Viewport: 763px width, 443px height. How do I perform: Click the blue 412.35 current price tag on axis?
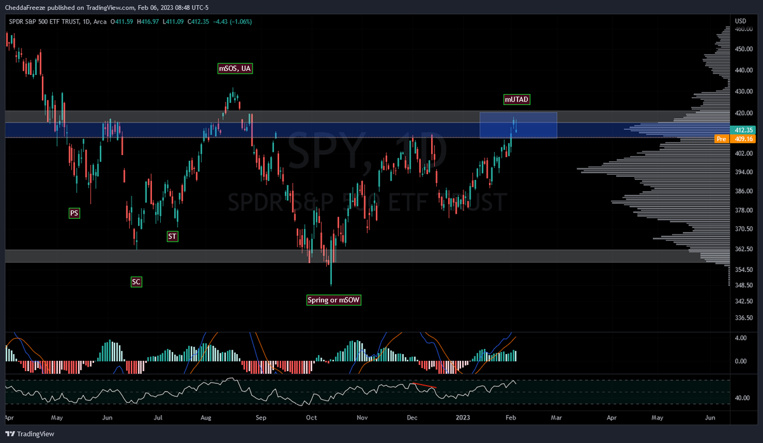(743, 130)
